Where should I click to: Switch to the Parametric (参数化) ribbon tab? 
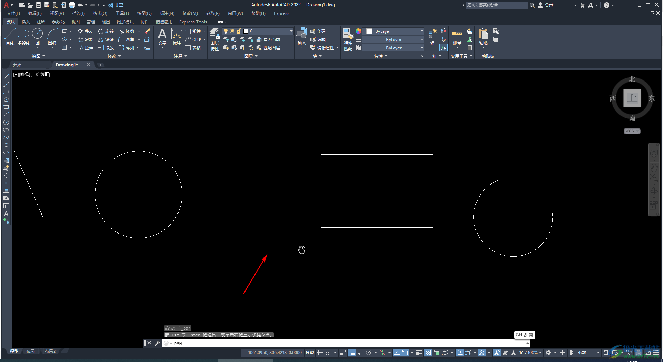tap(58, 22)
